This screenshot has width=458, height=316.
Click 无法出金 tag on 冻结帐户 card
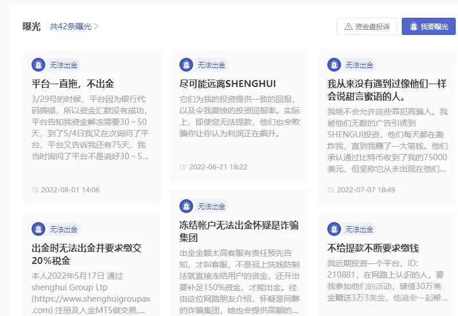(212, 207)
